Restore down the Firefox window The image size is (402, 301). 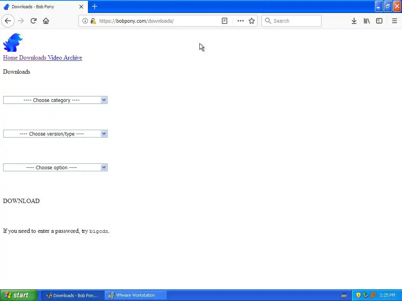(388, 6)
